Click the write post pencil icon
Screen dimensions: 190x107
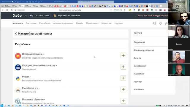tap(166, 23)
